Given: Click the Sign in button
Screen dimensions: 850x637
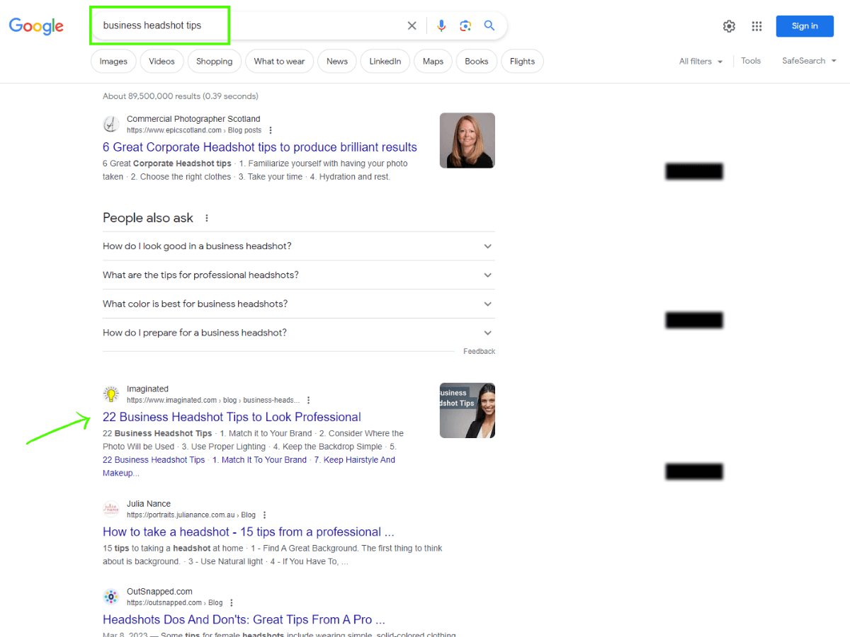Looking at the screenshot, I should click(x=804, y=26).
